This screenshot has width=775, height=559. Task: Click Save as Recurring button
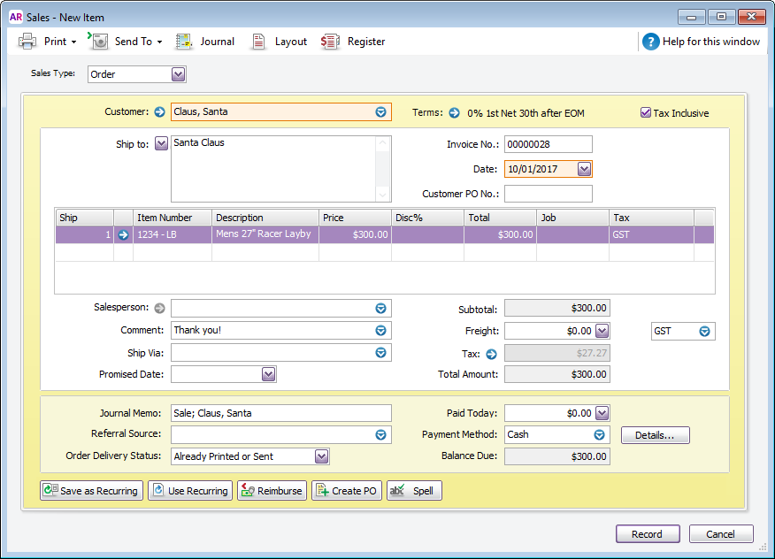91,491
